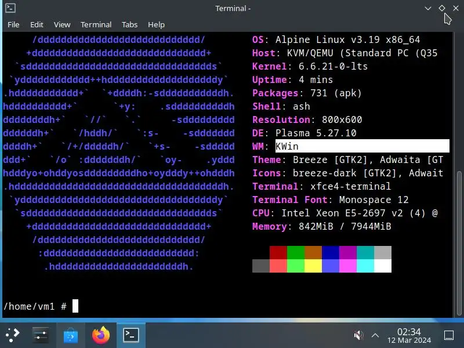
Task: Click the highlighted KWin text
Action: pyautogui.click(x=287, y=146)
